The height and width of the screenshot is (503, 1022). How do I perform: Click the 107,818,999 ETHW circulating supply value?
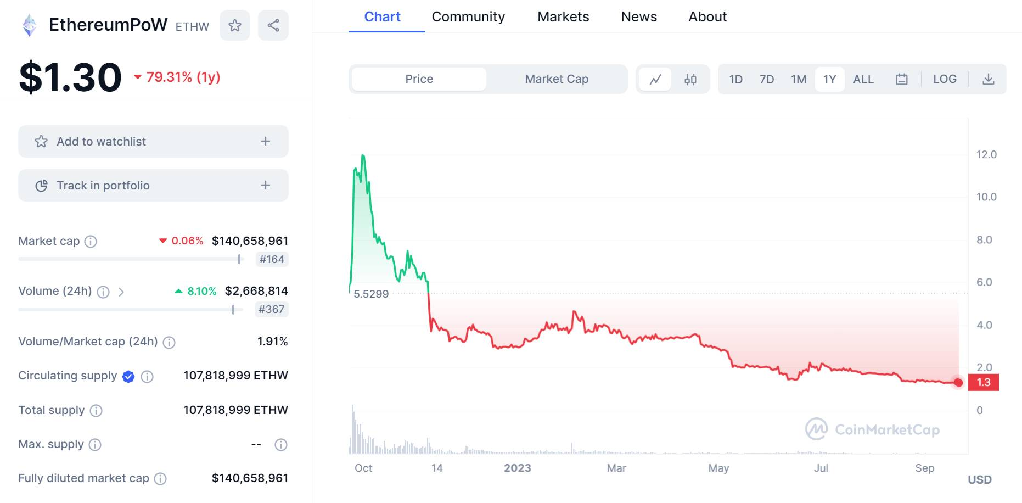(235, 376)
